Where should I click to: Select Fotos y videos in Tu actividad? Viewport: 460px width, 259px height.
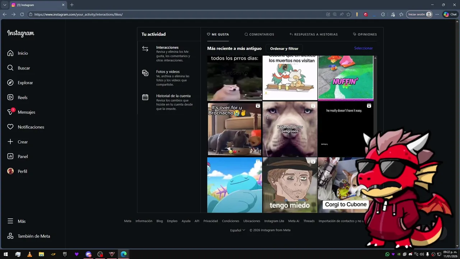click(169, 78)
